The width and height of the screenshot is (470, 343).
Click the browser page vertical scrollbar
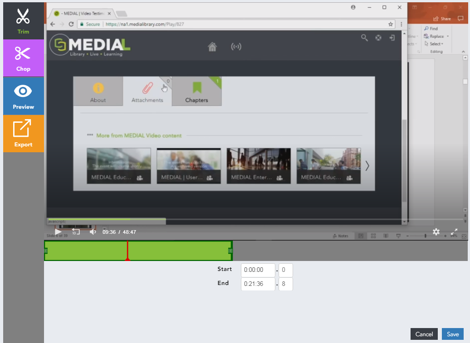(404, 161)
